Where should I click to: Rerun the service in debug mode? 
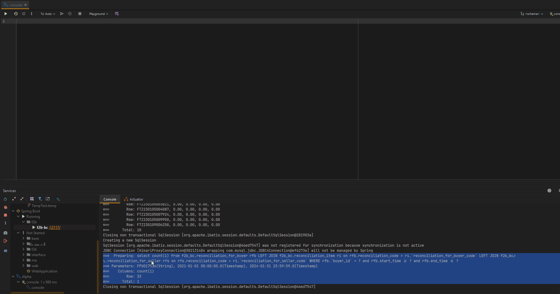click(x=5, y=207)
